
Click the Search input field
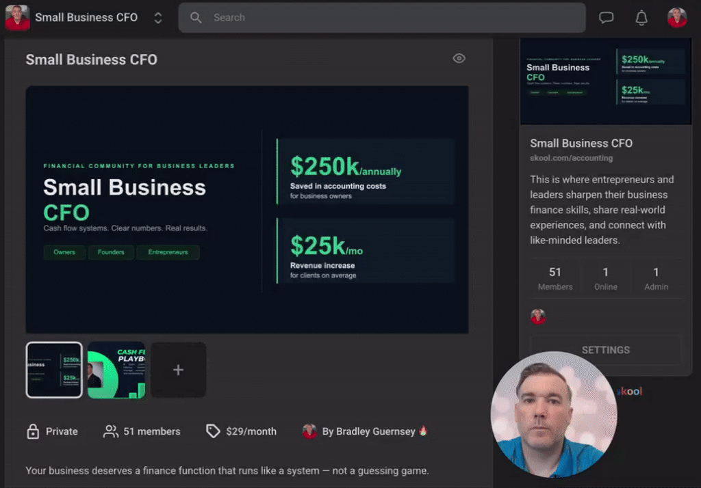pos(382,17)
